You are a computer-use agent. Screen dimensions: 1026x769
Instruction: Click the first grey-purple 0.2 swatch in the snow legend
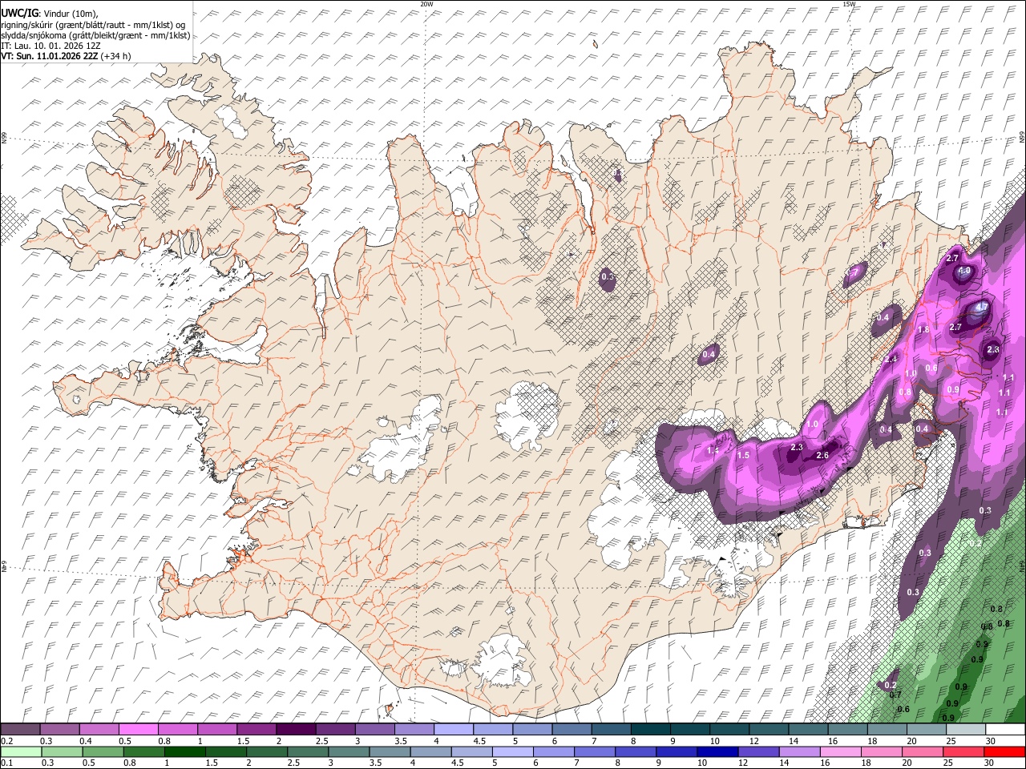pos(21,729)
